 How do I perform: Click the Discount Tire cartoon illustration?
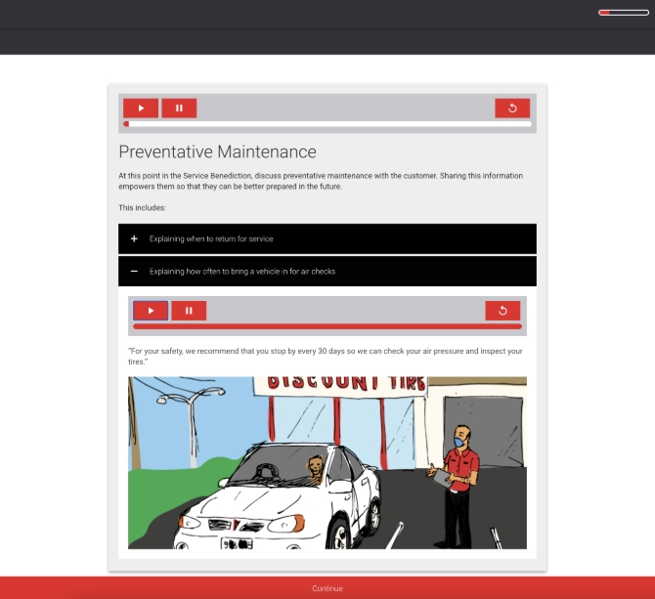click(x=327, y=463)
